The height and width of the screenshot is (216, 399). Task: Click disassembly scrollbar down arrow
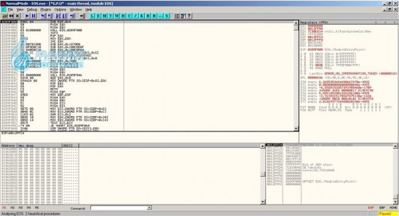(296, 129)
